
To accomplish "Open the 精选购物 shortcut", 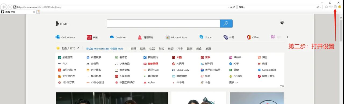I will click(x=145, y=37).
